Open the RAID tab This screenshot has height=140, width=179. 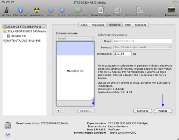[127, 25]
